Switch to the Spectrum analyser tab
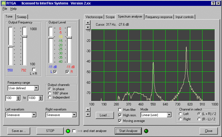The width and height of the screenshot is (222, 137). tap(130, 16)
